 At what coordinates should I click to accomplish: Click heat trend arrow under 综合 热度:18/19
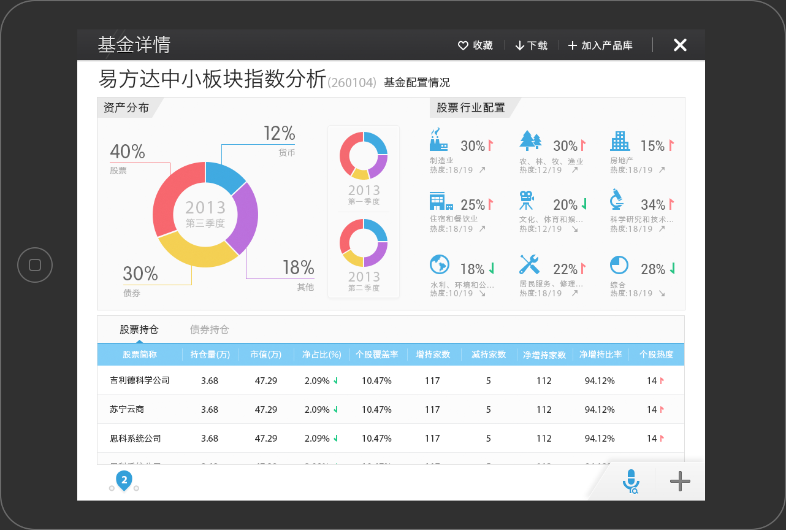[x=662, y=294]
